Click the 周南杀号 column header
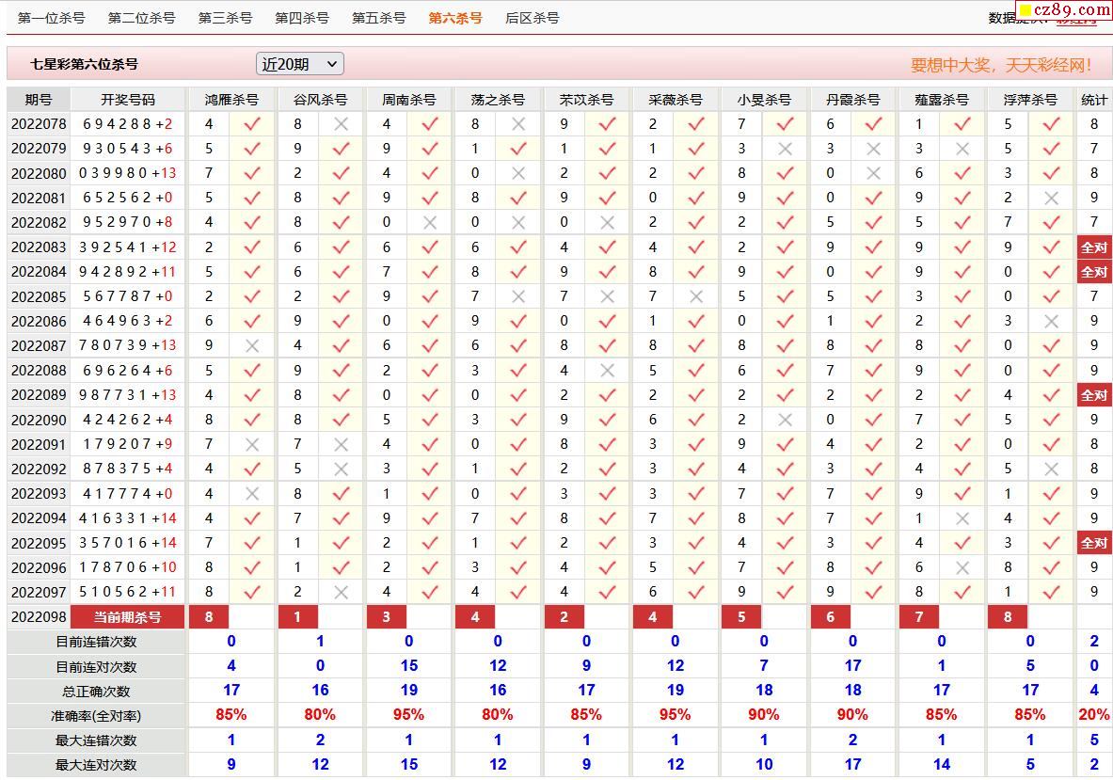Screen dimensions: 1113x780 click(409, 100)
